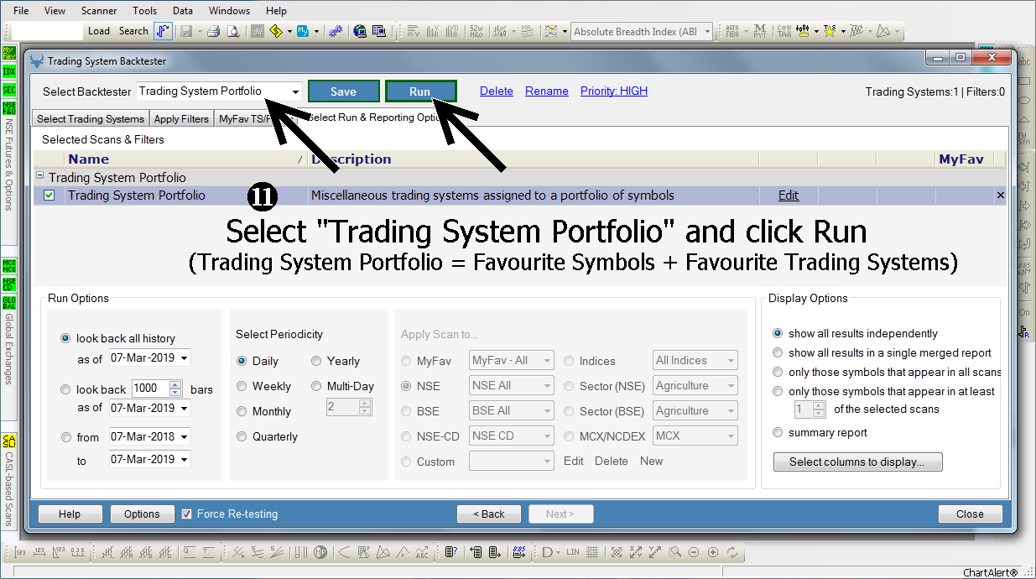1036x579 pixels.
Task: Uncheck the Trading System Portfolio row checkbox
Action: (49, 196)
